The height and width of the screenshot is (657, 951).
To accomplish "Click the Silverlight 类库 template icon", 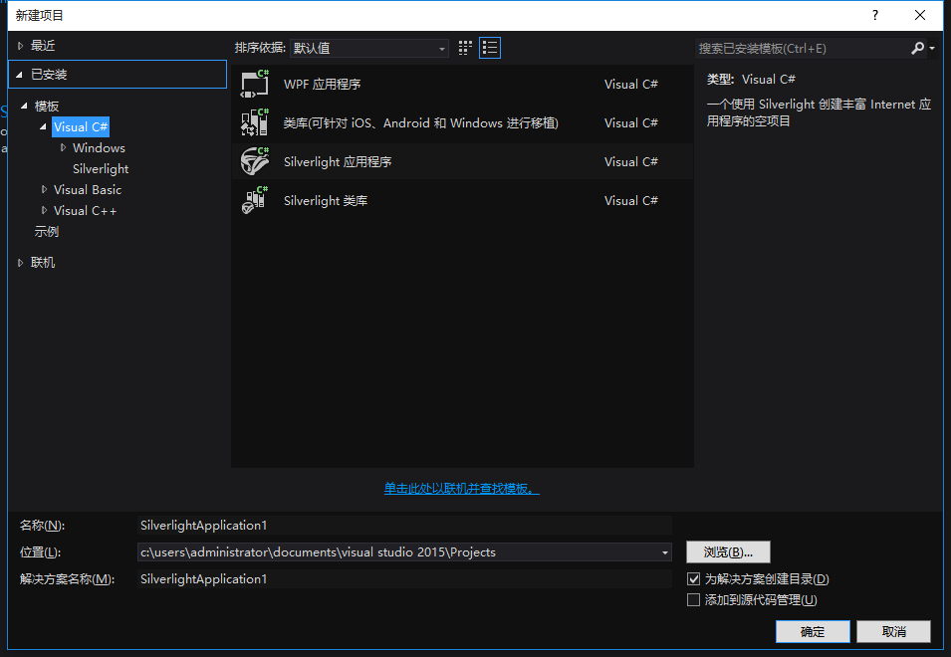I will point(255,201).
